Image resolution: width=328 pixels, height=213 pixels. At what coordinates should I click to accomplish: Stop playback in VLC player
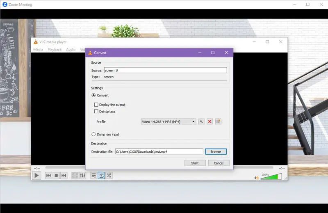coord(56,175)
